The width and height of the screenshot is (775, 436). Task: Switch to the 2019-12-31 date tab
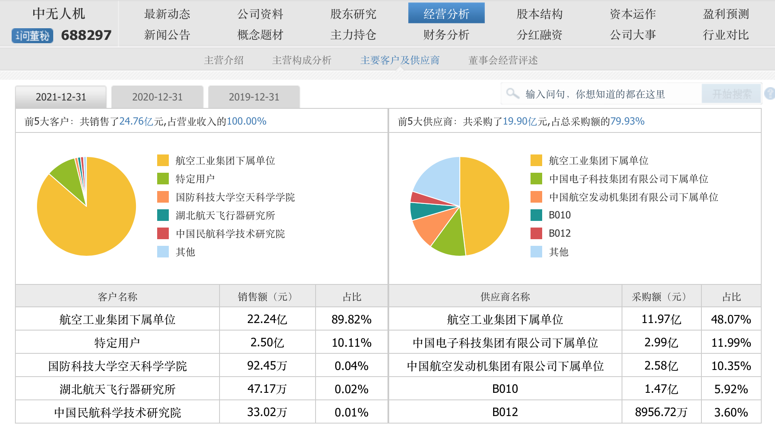254,97
